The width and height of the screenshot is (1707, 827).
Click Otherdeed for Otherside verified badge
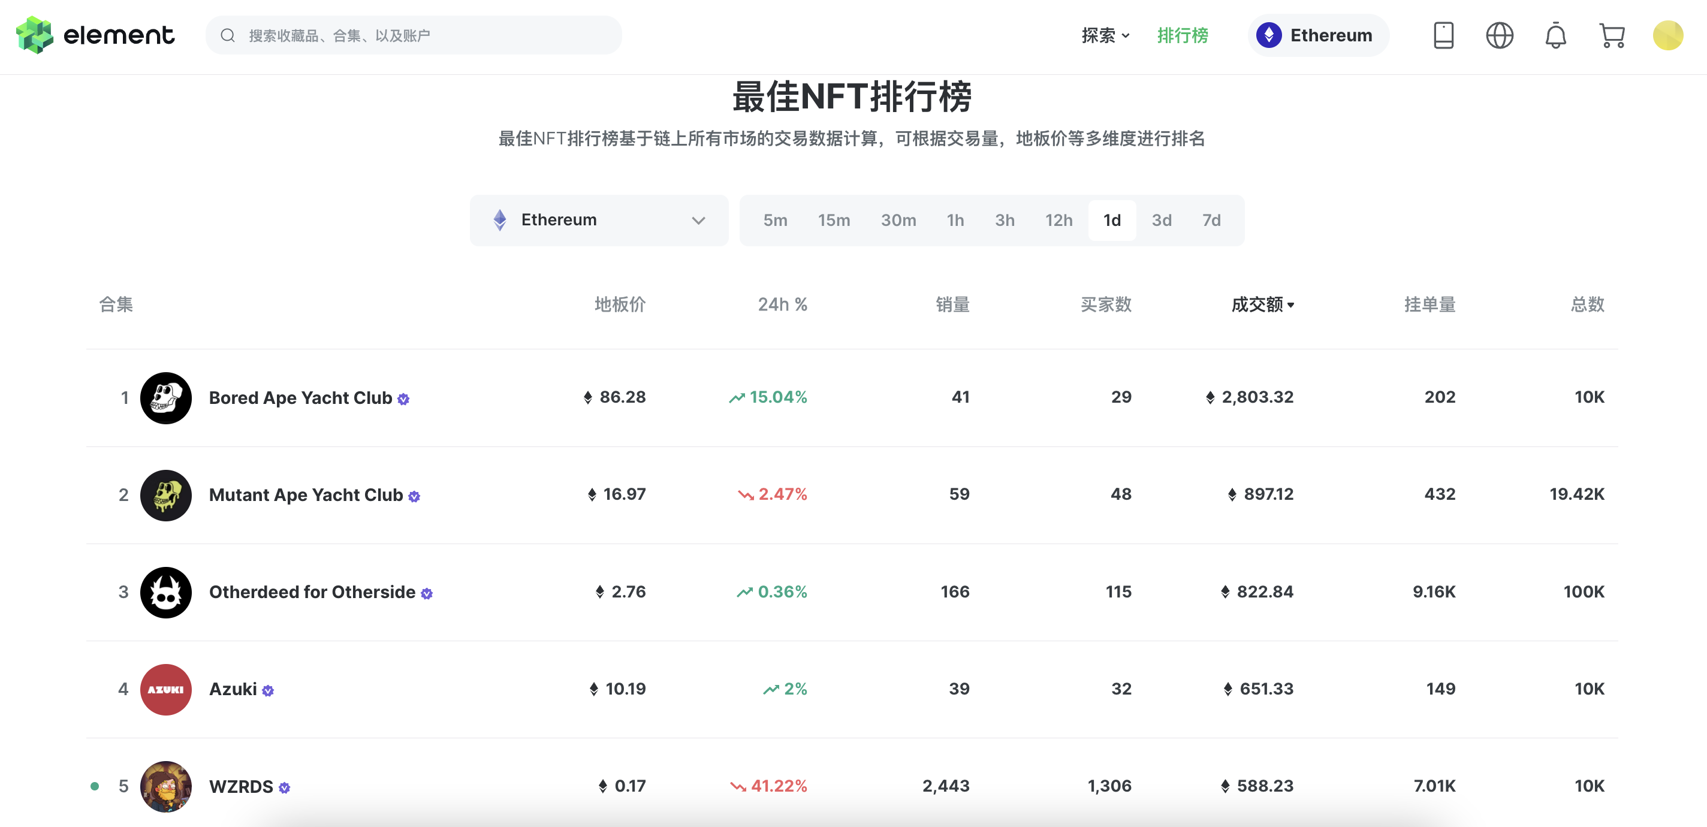pos(427,594)
